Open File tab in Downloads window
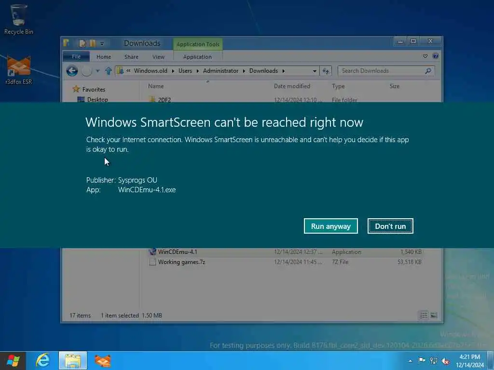Viewport: 494px width, 370px height. 76,57
